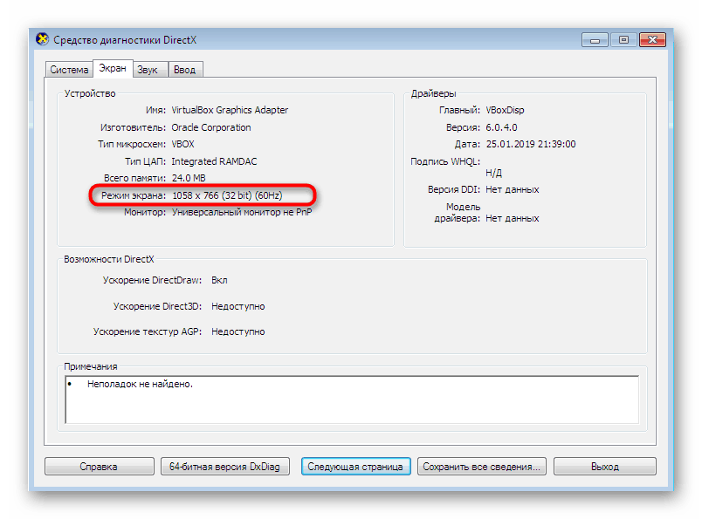Click inside the Примечания notes box
702x519 pixels.
point(352,399)
